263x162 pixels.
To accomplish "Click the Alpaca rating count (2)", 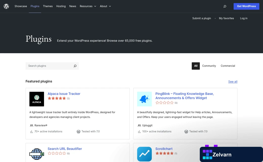I will tap(68, 98).
